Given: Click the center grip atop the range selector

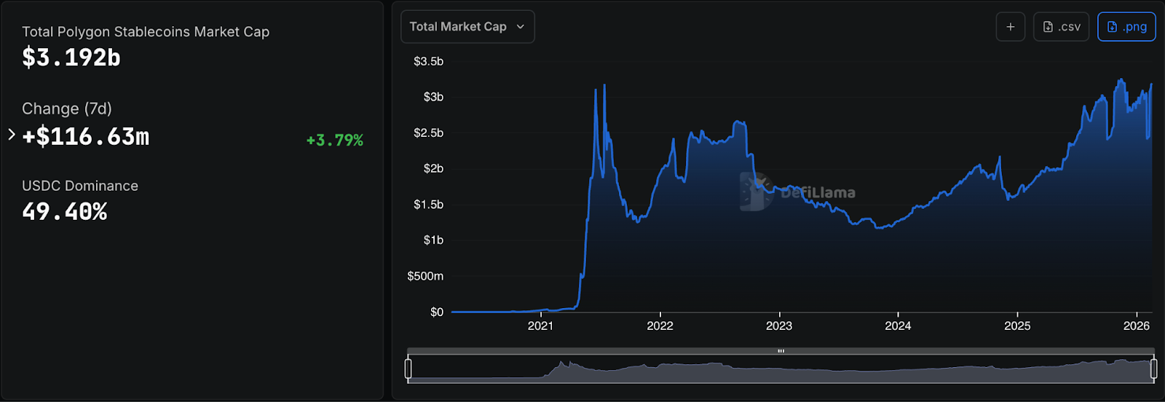Looking at the screenshot, I should click(781, 351).
